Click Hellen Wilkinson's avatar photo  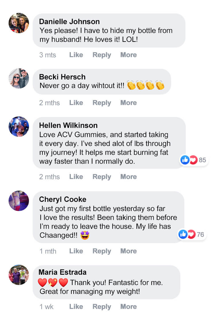[x=19, y=126]
